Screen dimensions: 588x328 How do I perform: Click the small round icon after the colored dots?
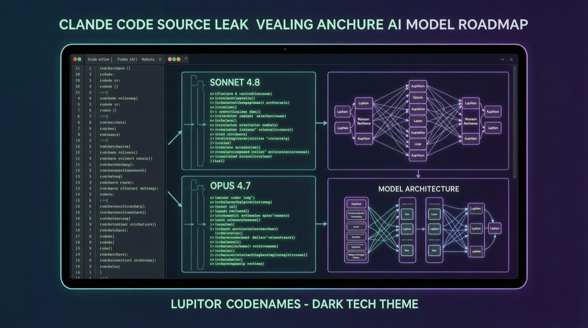tap(184, 59)
